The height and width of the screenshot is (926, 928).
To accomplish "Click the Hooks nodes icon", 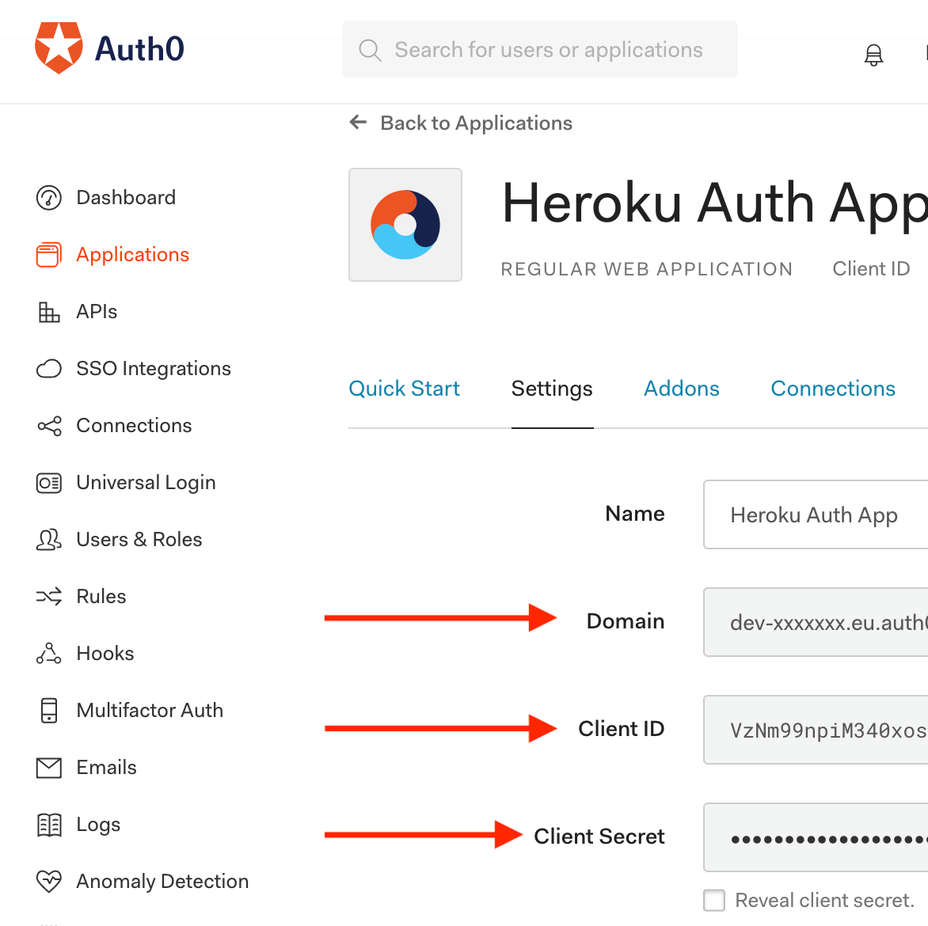I will pyautogui.click(x=48, y=653).
